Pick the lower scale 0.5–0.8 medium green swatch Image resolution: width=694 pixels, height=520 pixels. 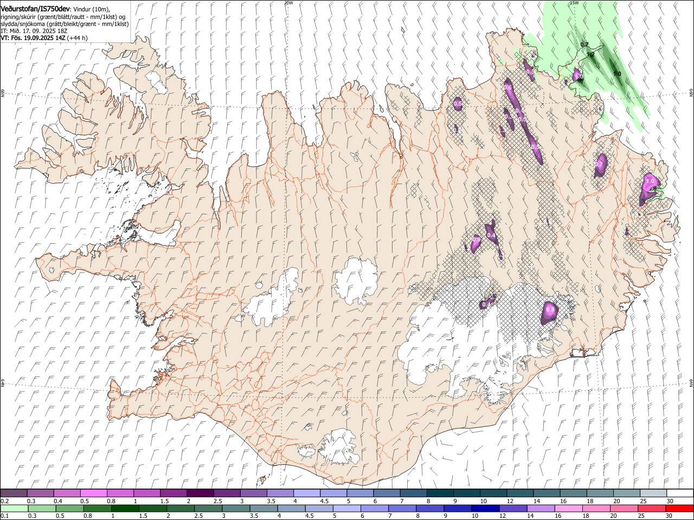(70, 508)
